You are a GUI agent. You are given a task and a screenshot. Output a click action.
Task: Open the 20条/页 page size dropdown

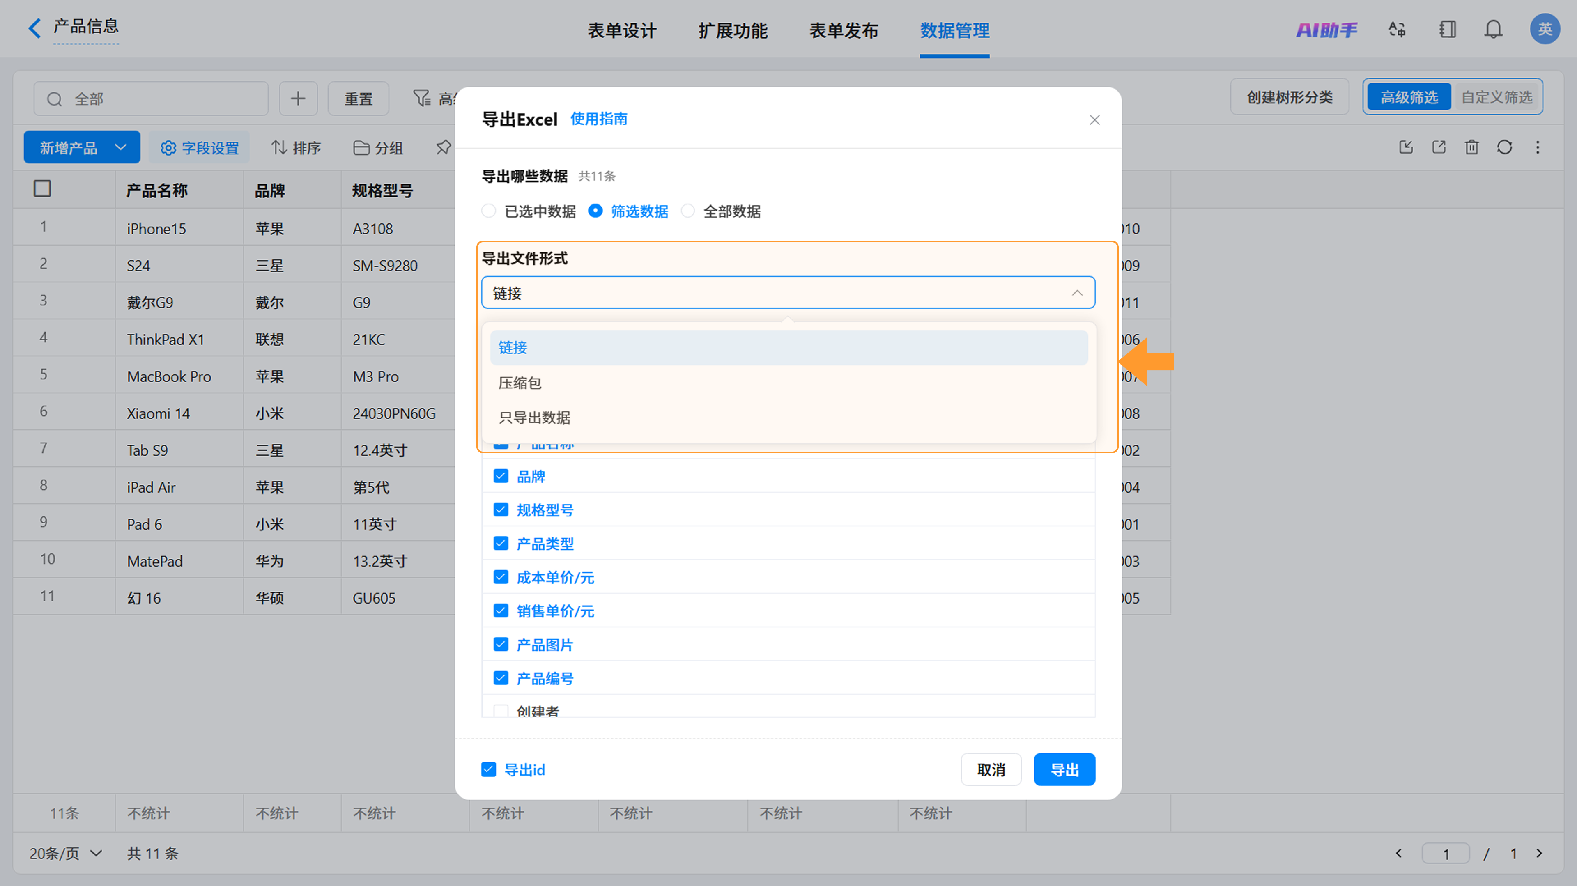66,853
